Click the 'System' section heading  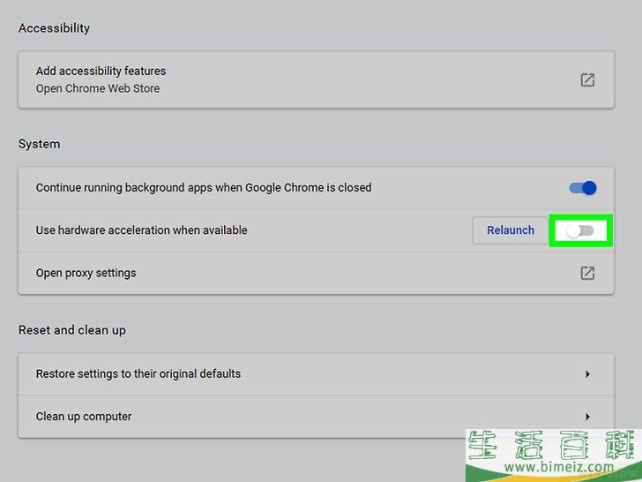pyautogui.click(x=40, y=144)
